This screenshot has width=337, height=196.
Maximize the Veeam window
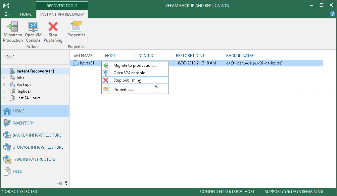322,5
